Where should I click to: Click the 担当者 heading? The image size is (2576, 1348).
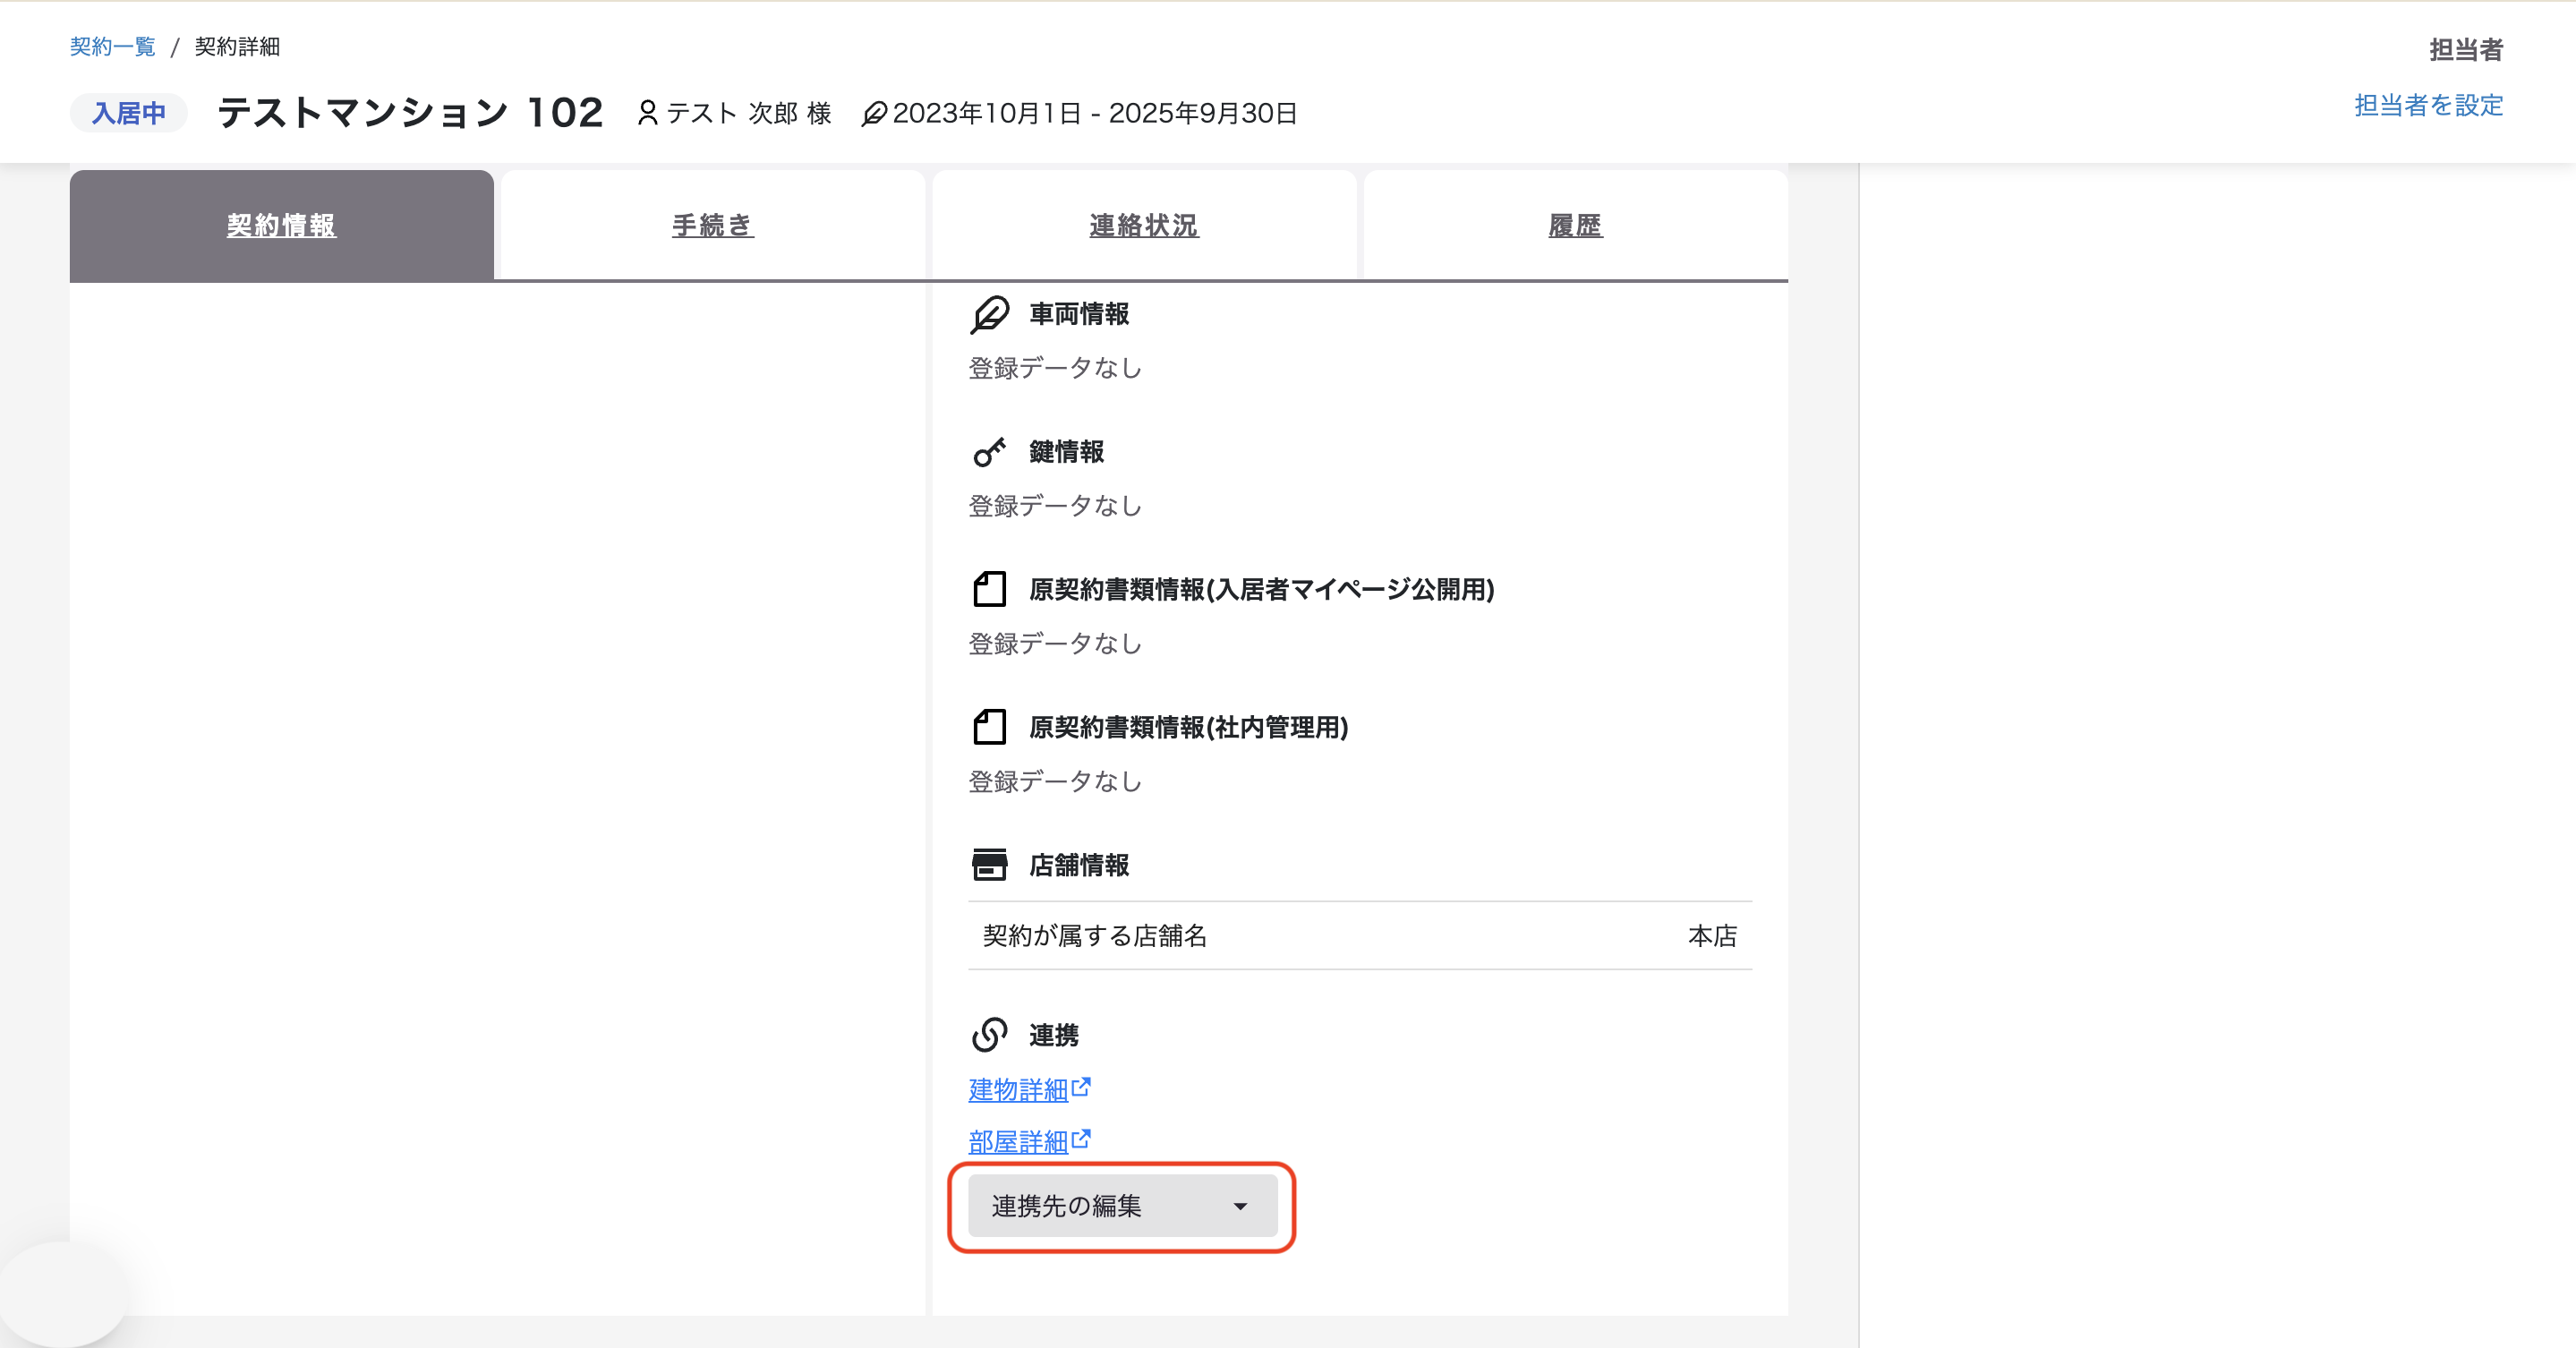point(2466,50)
